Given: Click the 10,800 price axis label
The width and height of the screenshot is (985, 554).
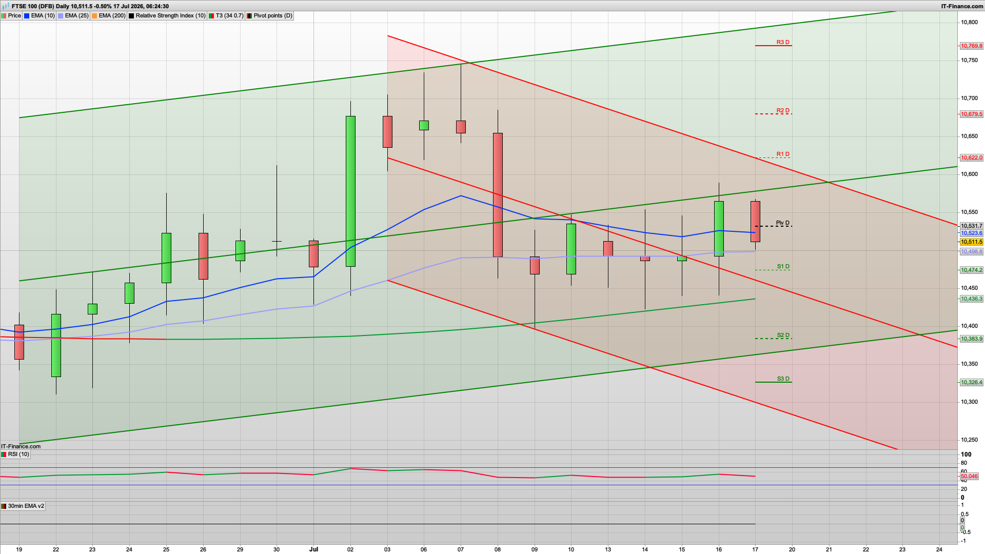Looking at the screenshot, I should 969,23.
